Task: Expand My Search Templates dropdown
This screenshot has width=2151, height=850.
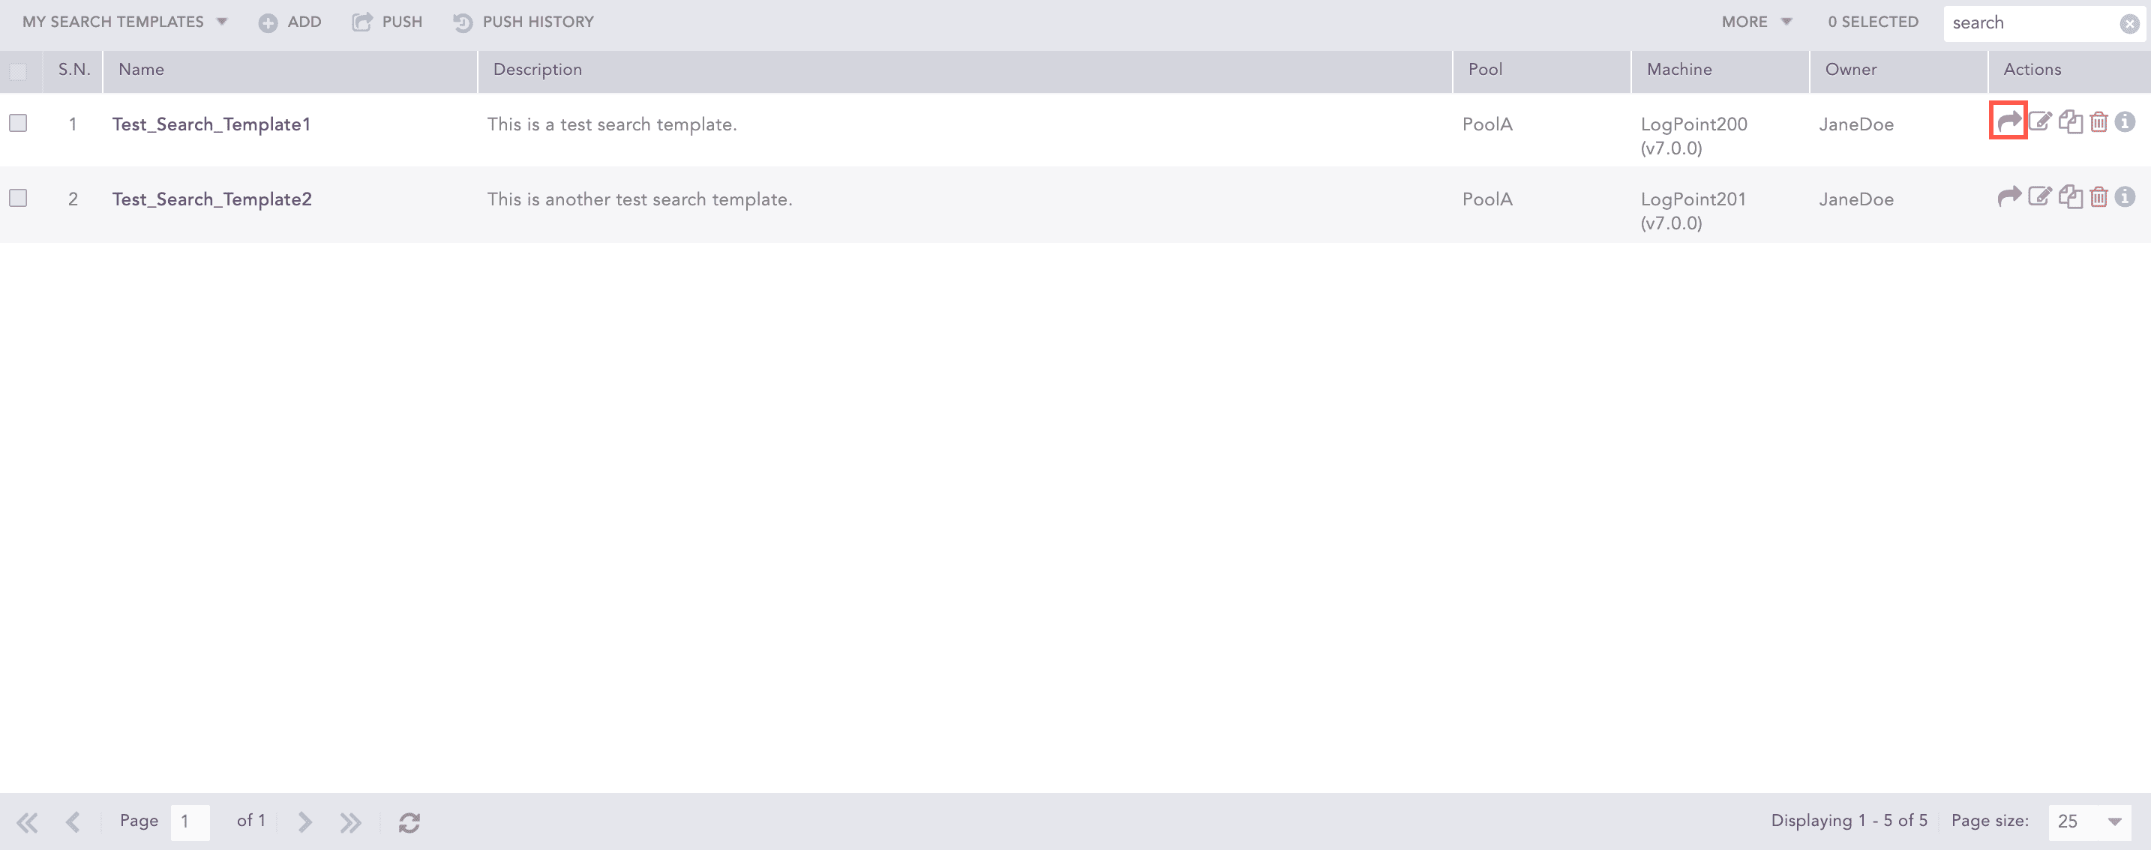Action: click(x=124, y=22)
